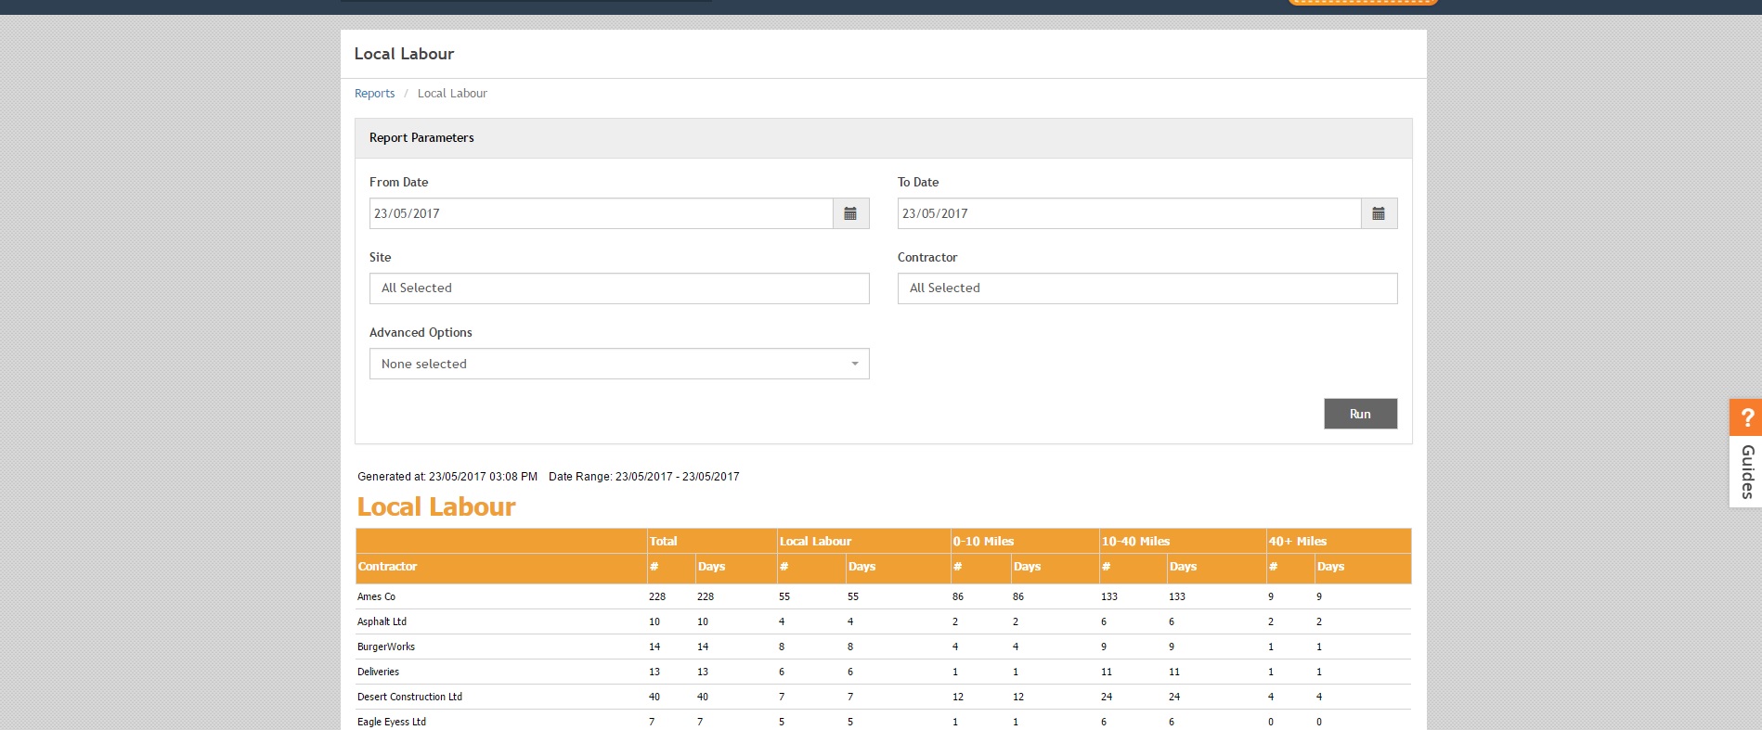Select the Desert Construction Ltd row
The height and width of the screenshot is (730, 1762).
click(409, 698)
